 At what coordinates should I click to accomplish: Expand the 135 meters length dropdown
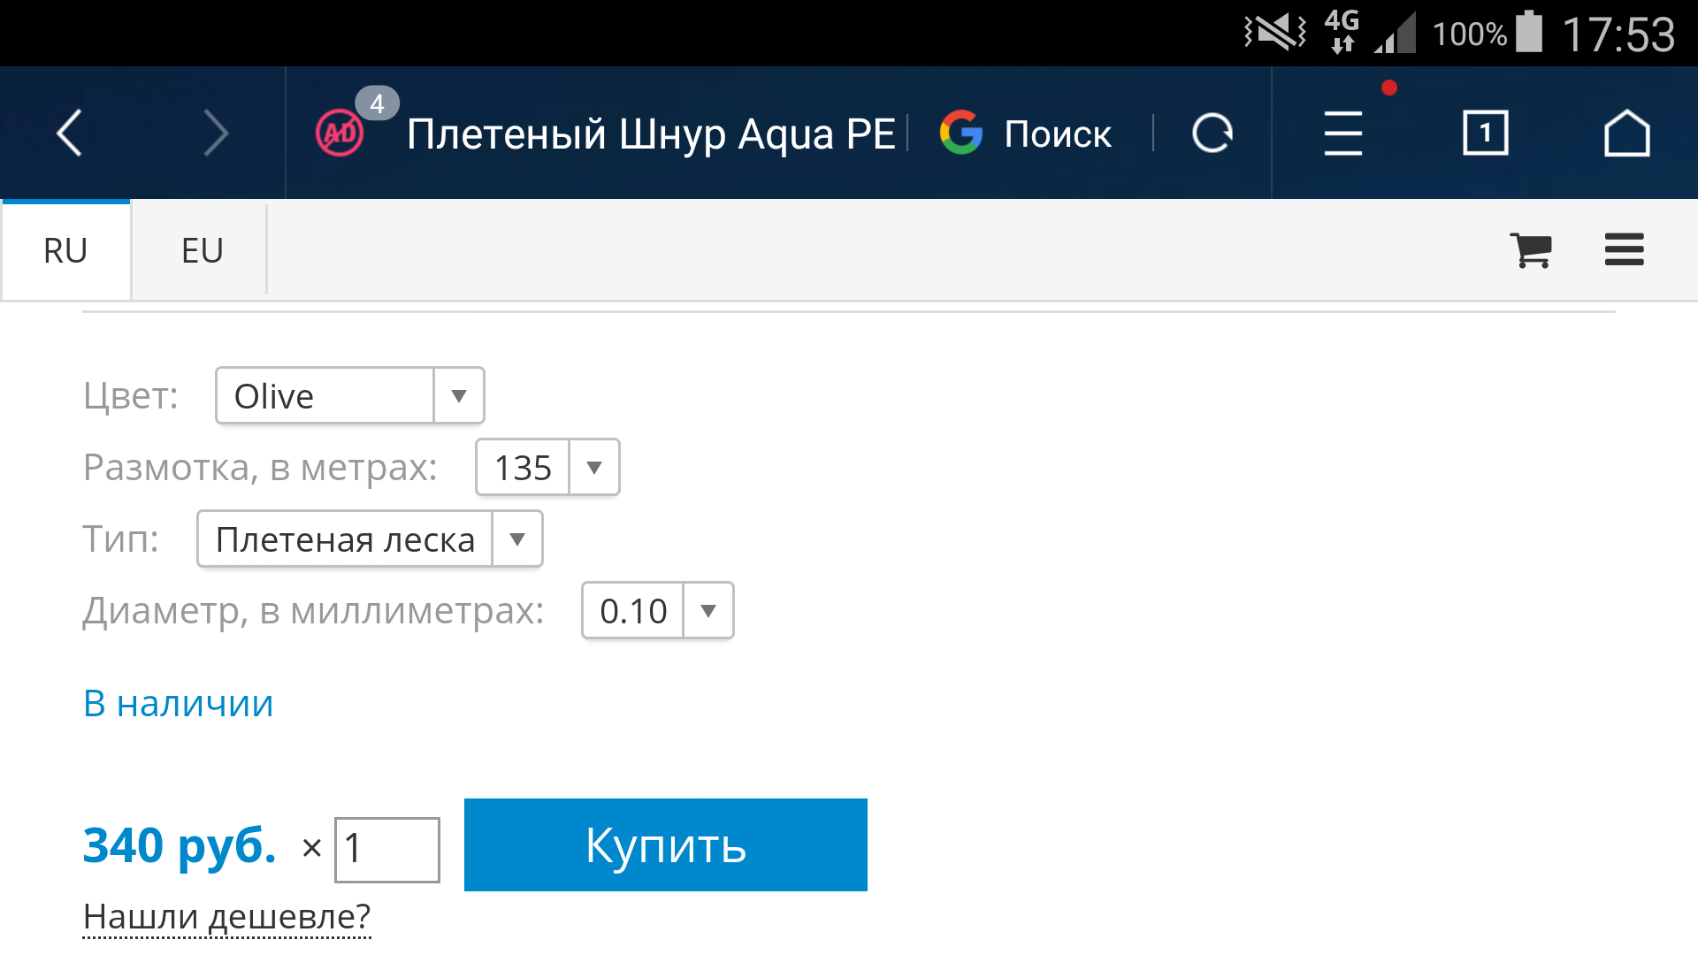click(x=547, y=468)
